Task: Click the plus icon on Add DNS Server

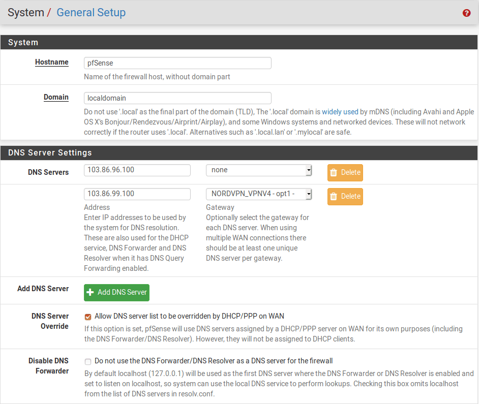Action: [91, 292]
